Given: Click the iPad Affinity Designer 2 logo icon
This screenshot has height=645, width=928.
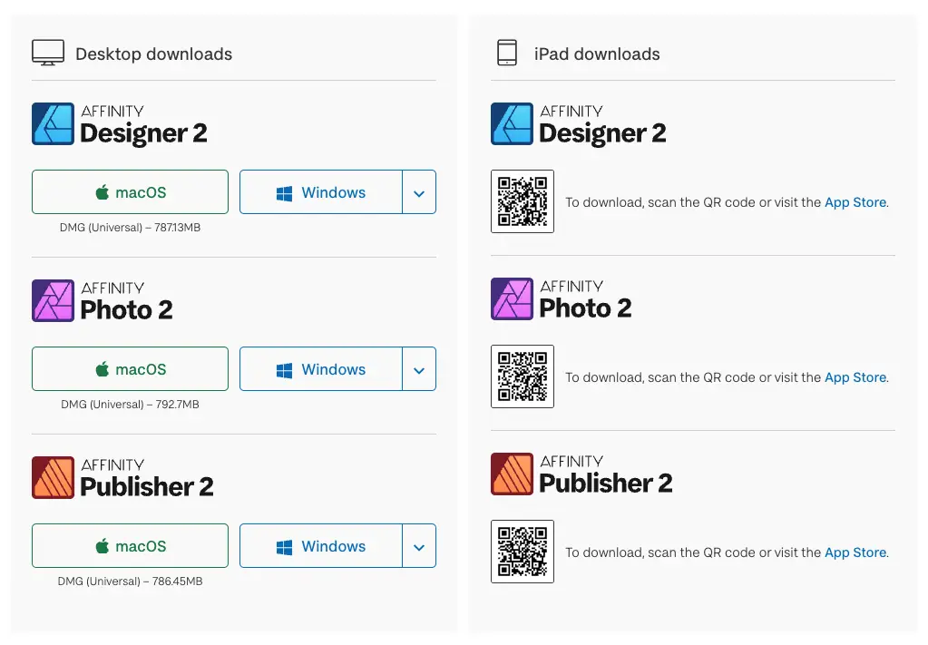Looking at the screenshot, I should point(512,123).
